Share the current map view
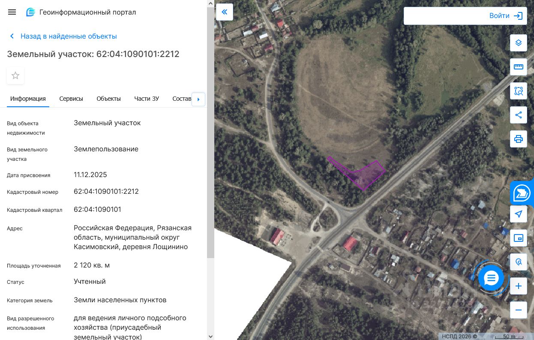This screenshot has width=534, height=340. pyautogui.click(x=519, y=115)
